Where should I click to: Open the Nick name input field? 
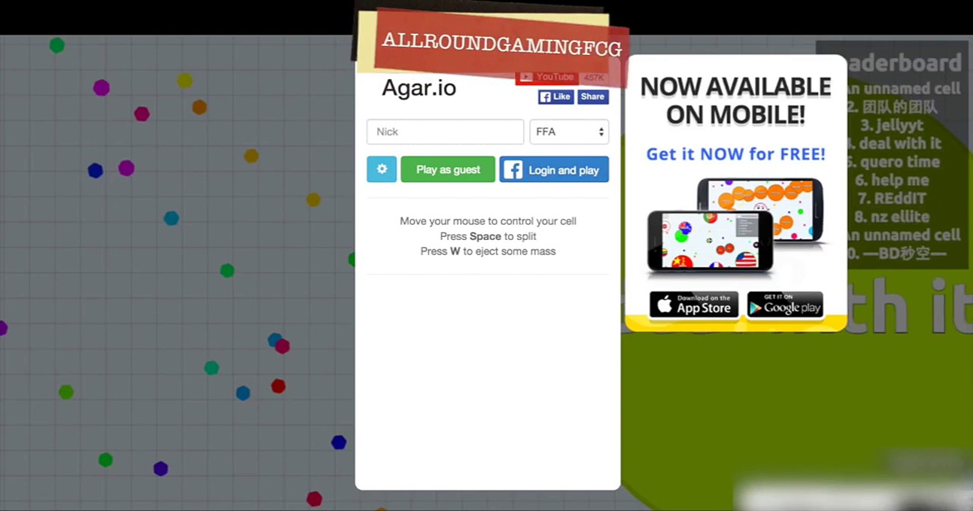(x=445, y=131)
